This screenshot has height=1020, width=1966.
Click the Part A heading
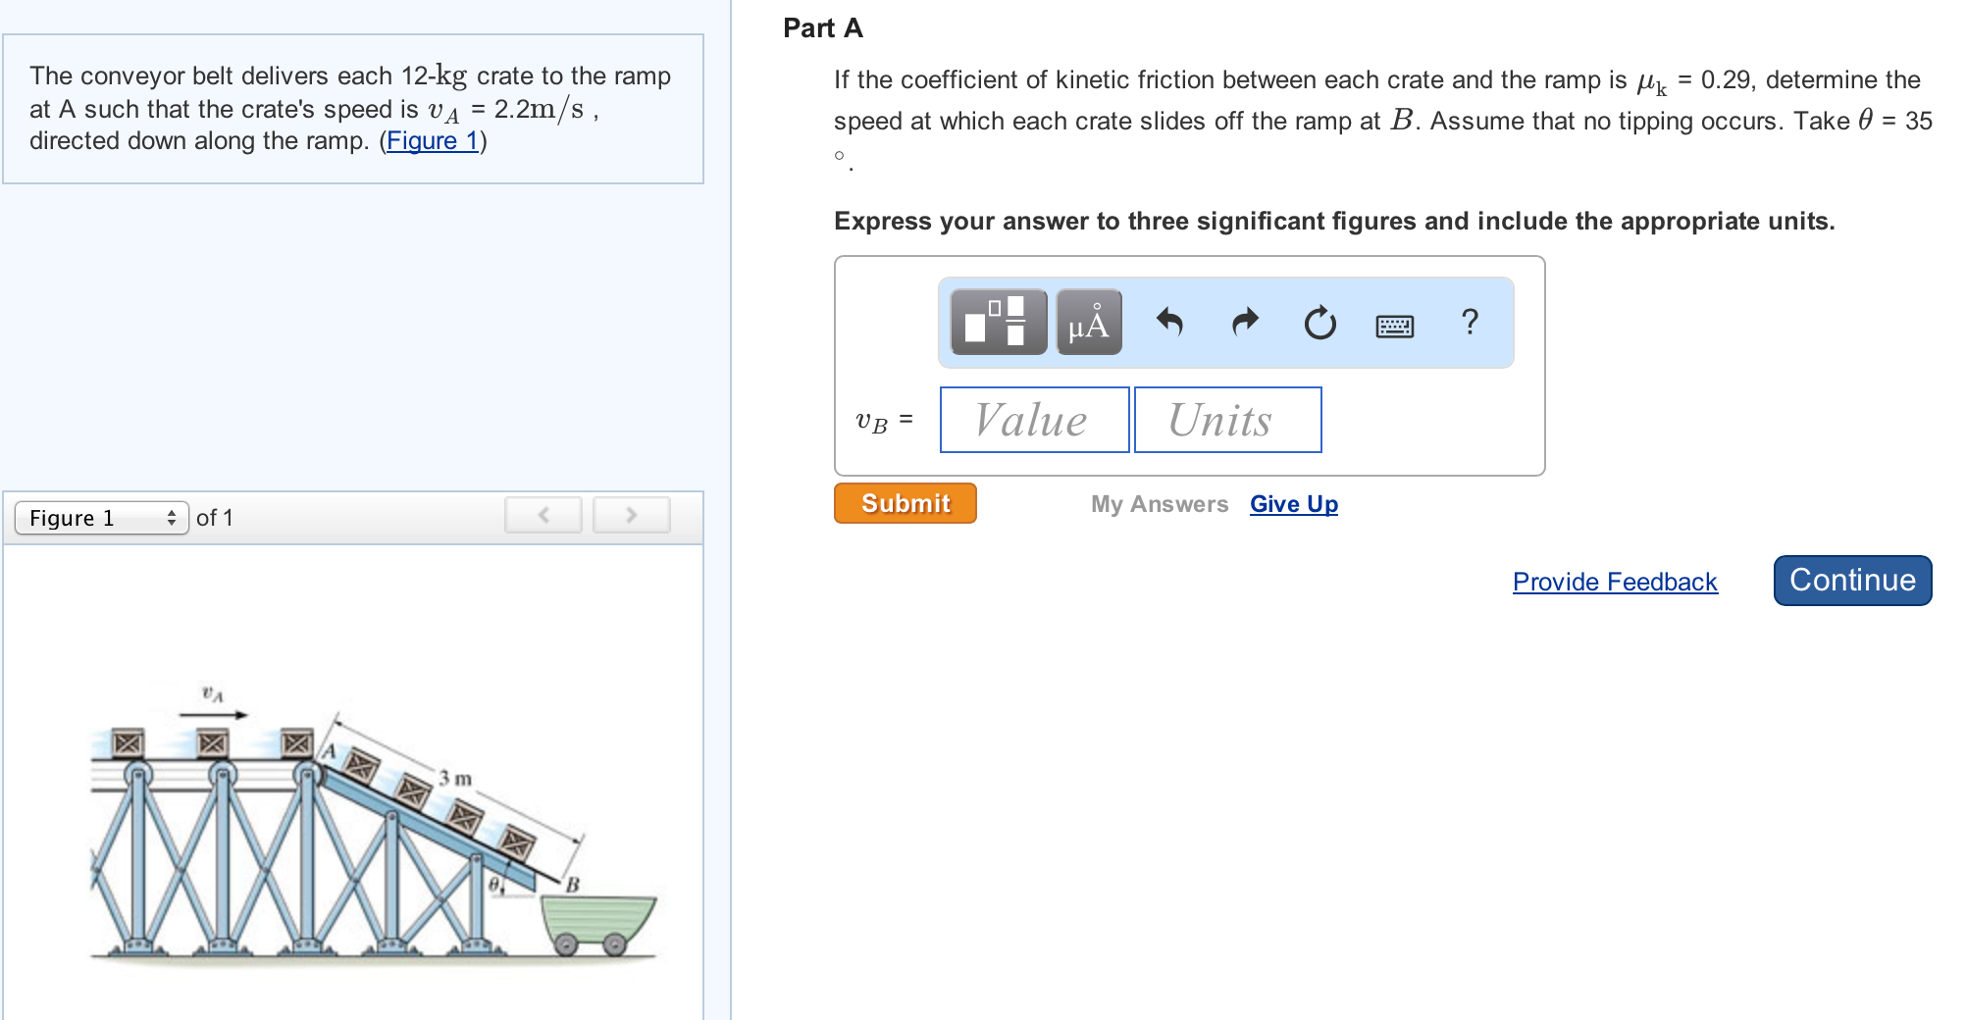(x=822, y=28)
